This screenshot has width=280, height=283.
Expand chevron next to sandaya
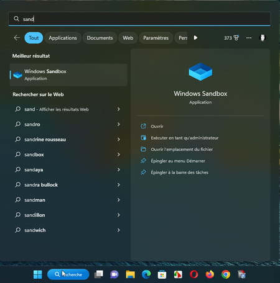tap(118, 169)
